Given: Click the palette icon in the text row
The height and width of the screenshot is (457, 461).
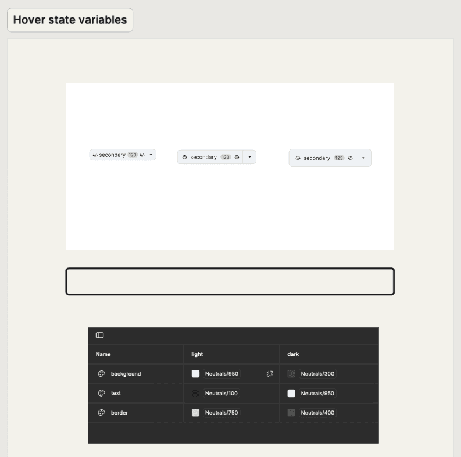Looking at the screenshot, I should coord(101,393).
